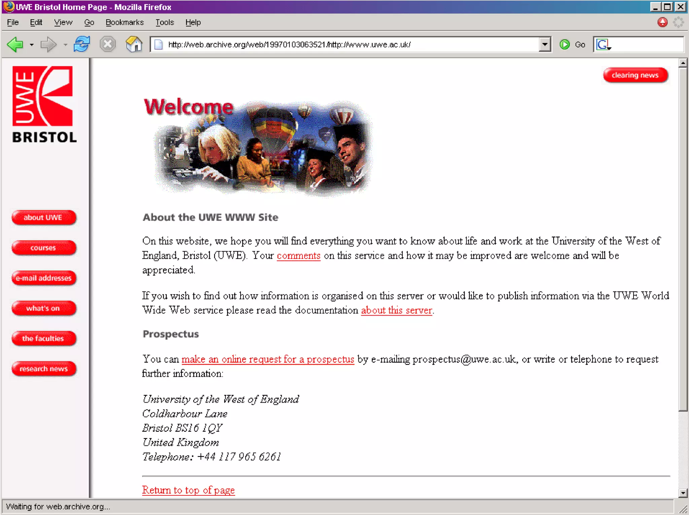The height and width of the screenshot is (515, 689).
Task: Follow the 'about this server' link
Action: [396, 310]
